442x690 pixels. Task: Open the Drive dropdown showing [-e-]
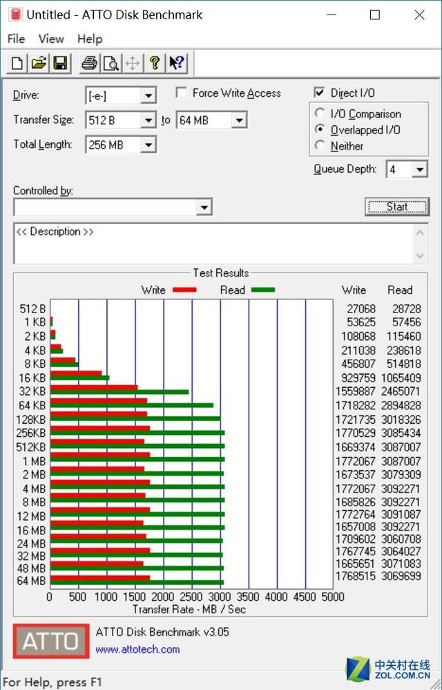148,95
